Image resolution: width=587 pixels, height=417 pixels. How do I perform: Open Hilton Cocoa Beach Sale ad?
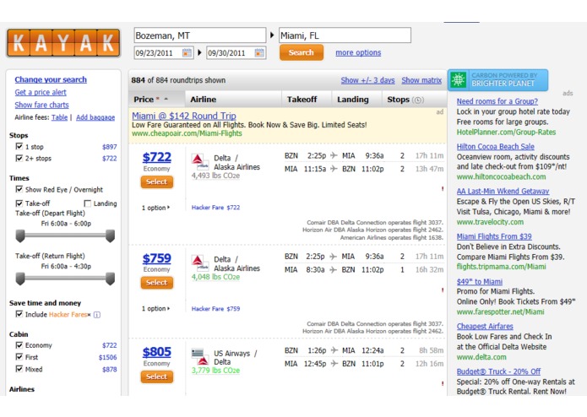coord(495,147)
